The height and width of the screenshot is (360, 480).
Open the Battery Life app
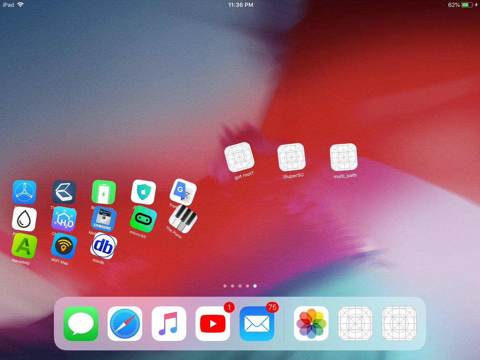tap(103, 192)
